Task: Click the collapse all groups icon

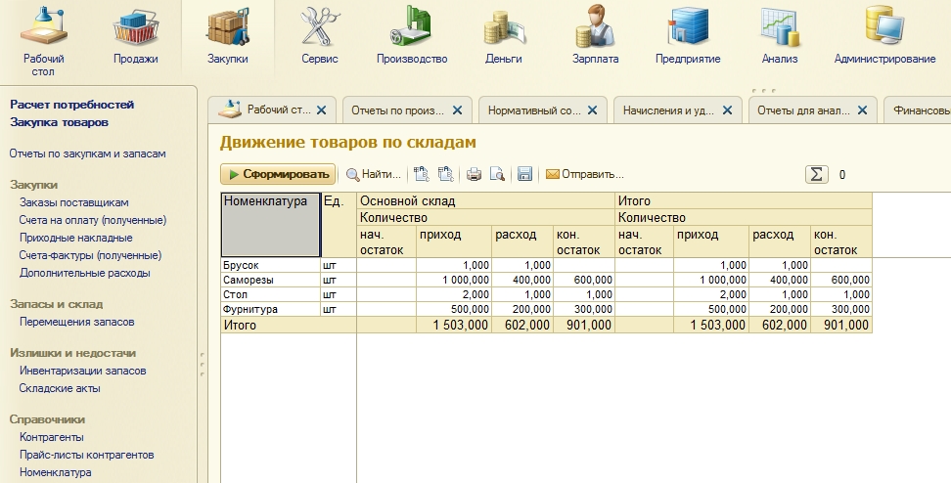Action: (446, 175)
